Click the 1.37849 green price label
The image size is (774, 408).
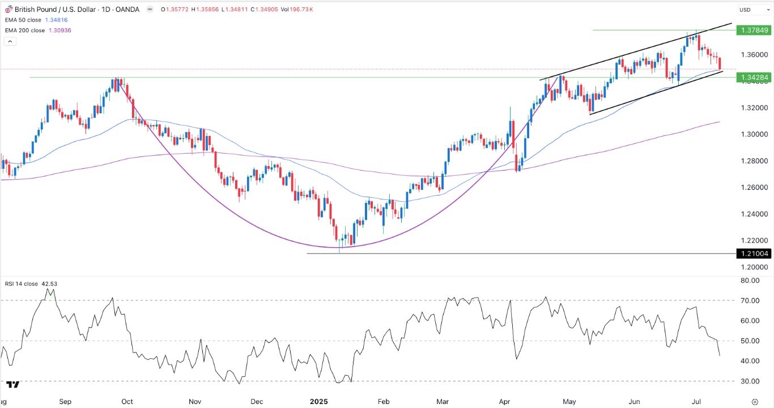(x=752, y=30)
